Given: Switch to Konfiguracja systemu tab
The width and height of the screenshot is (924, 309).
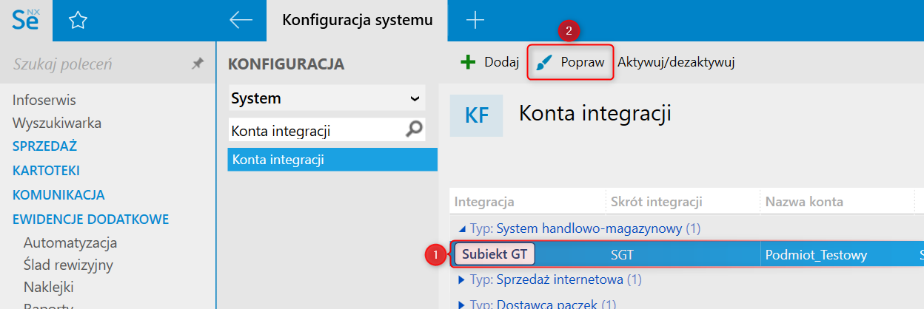Looking at the screenshot, I should coord(357,21).
